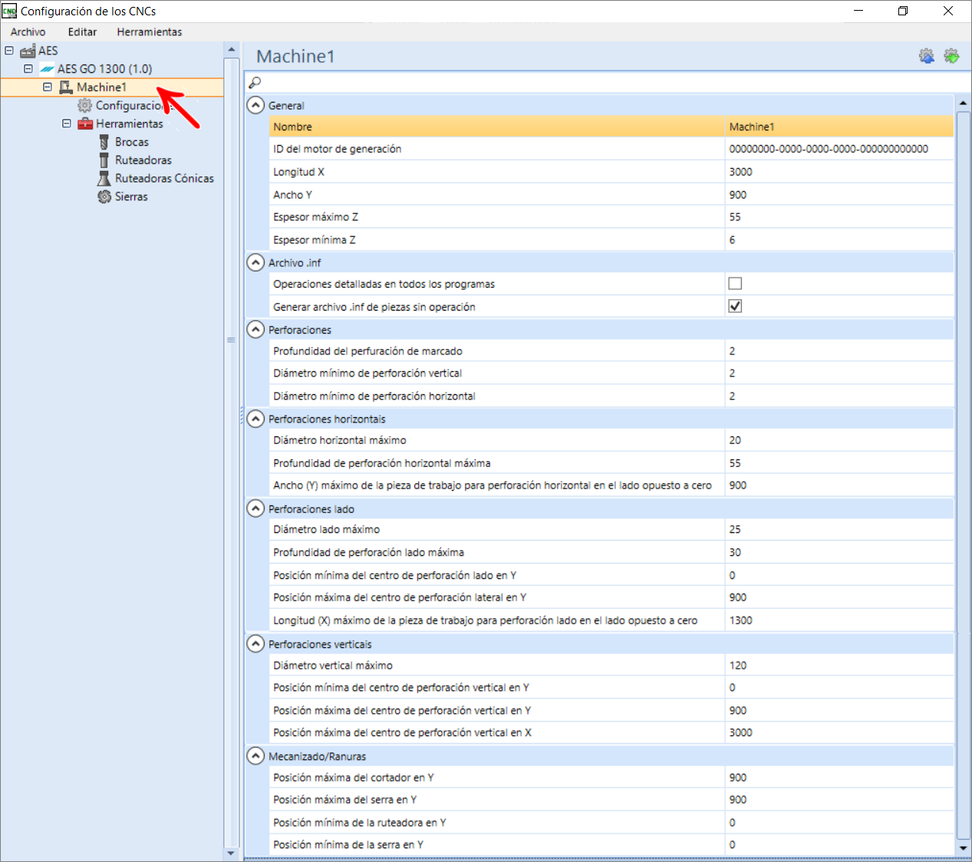Click Posición máxima del serra en Y value
This screenshot has height=862, width=972.
[x=839, y=800]
